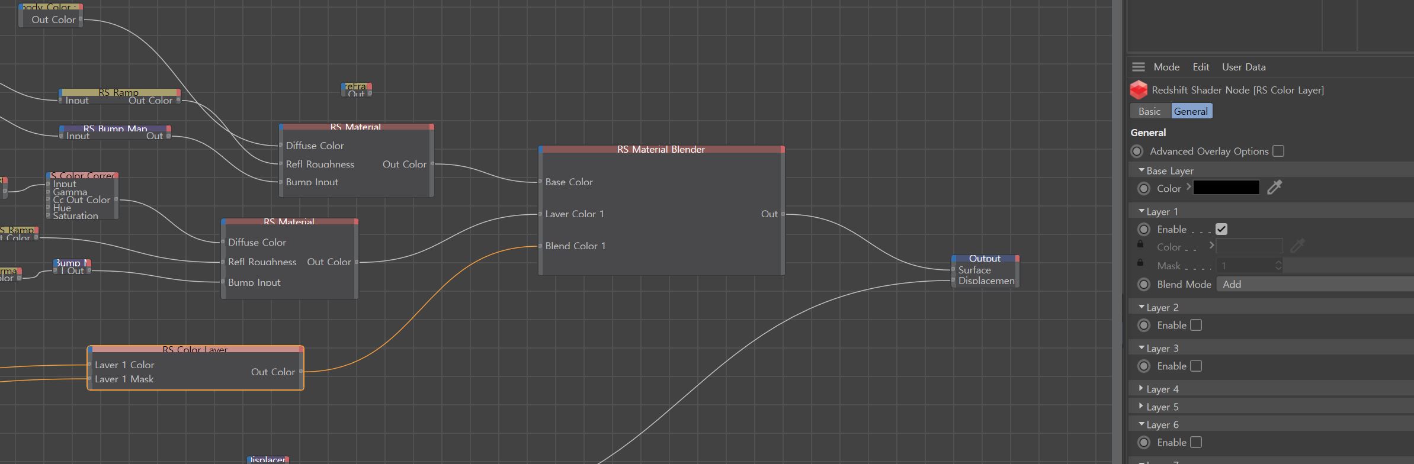Check the Layer 3 Enable checkbox

pyautogui.click(x=1196, y=366)
